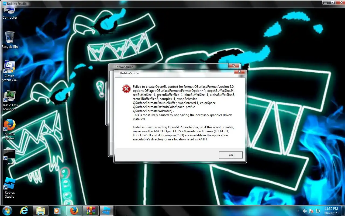Image resolution: width=345 pixels, height=216 pixels.
Task: Select the cmd desktop shortcut
Action: pos(10,157)
